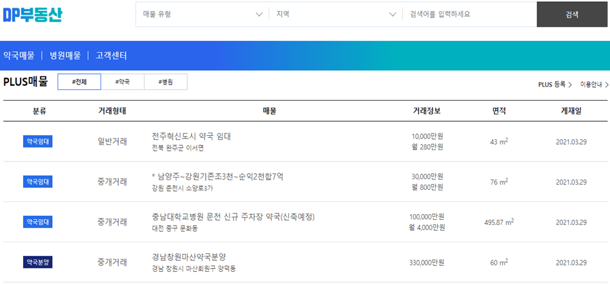Click the 검색 button

point(572,15)
